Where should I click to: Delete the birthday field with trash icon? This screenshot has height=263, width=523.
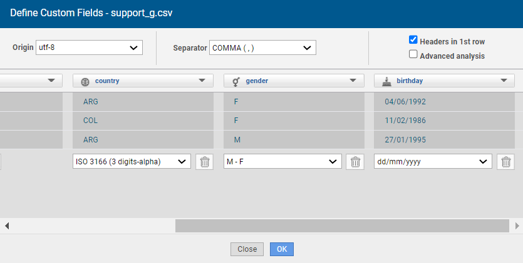coord(506,162)
